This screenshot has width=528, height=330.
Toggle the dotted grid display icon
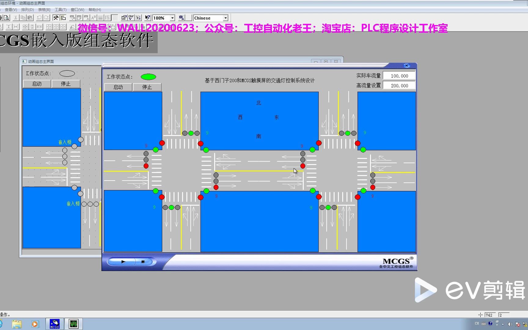tap(115, 18)
